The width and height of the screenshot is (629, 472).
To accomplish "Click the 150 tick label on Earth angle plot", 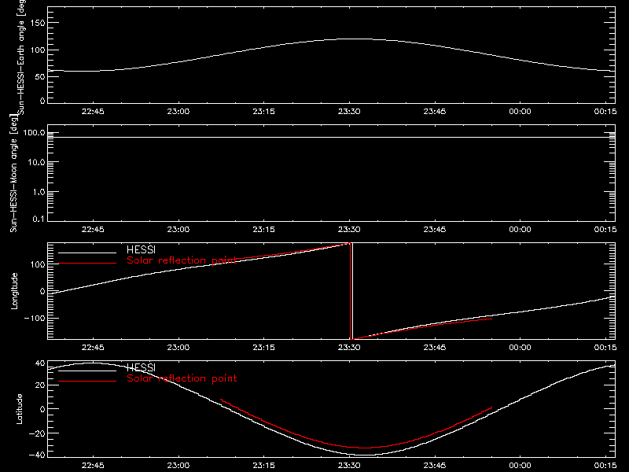I will coord(38,23).
